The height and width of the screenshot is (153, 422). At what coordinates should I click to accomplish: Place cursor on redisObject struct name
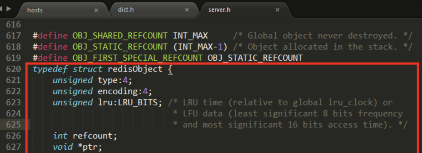tap(135, 69)
